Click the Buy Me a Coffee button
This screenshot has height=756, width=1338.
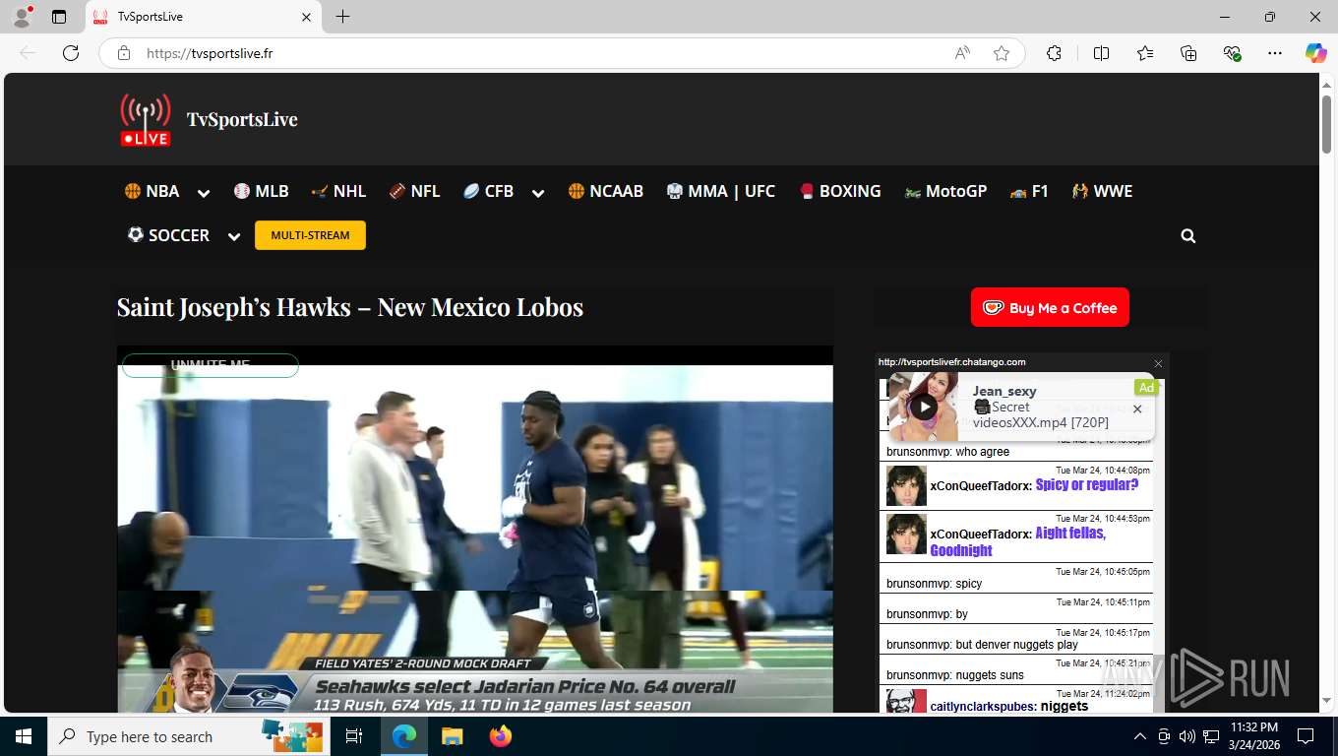pyautogui.click(x=1050, y=307)
